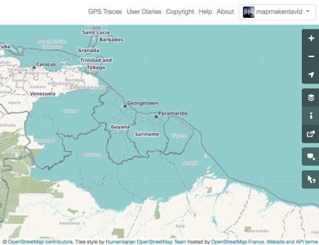Open the map Layers panel
Viewport: 319px width, 245px height.
(x=311, y=97)
